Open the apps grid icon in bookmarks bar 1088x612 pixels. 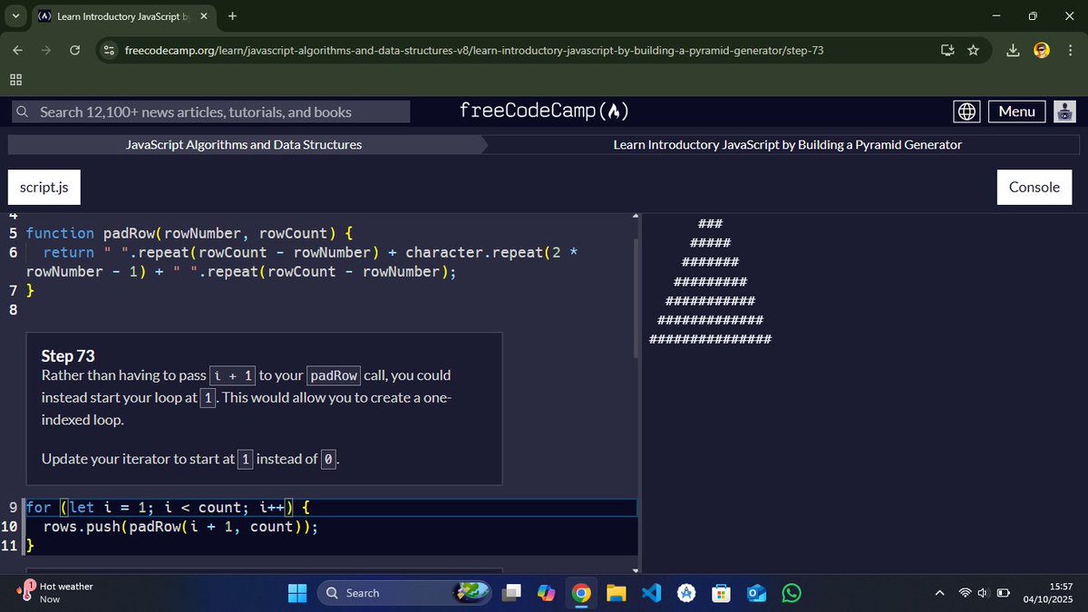click(16, 80)
